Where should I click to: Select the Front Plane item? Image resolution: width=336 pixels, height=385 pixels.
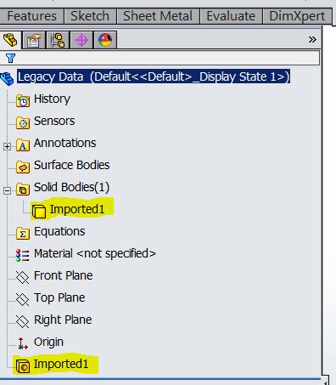(x=63, y=275)
